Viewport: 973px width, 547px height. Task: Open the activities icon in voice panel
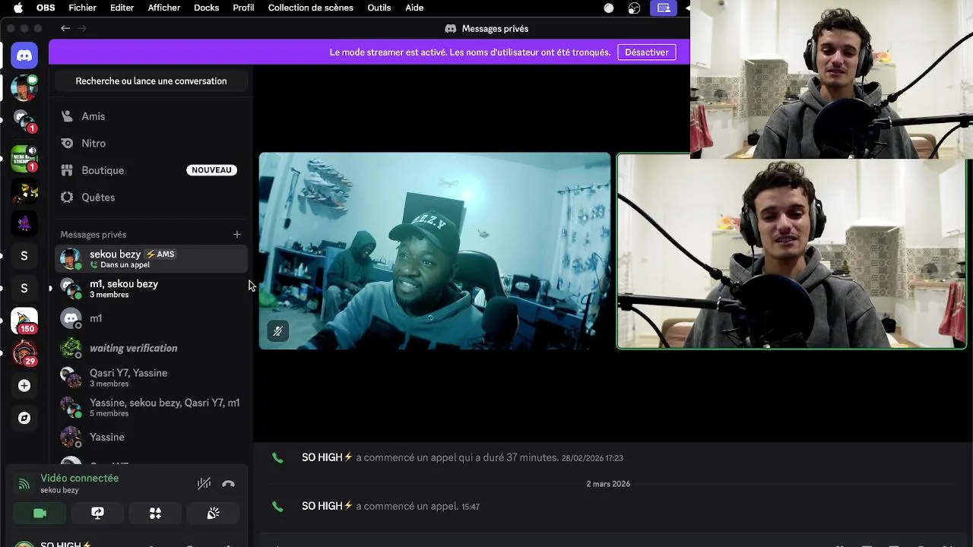coord(155,514)
